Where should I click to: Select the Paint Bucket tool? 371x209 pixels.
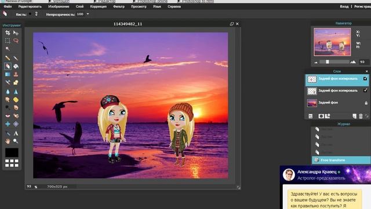point(16,66)
